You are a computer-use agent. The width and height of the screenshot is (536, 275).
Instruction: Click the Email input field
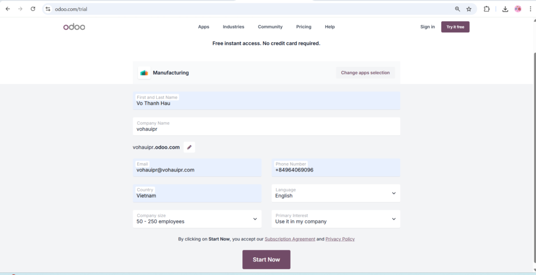197,169
